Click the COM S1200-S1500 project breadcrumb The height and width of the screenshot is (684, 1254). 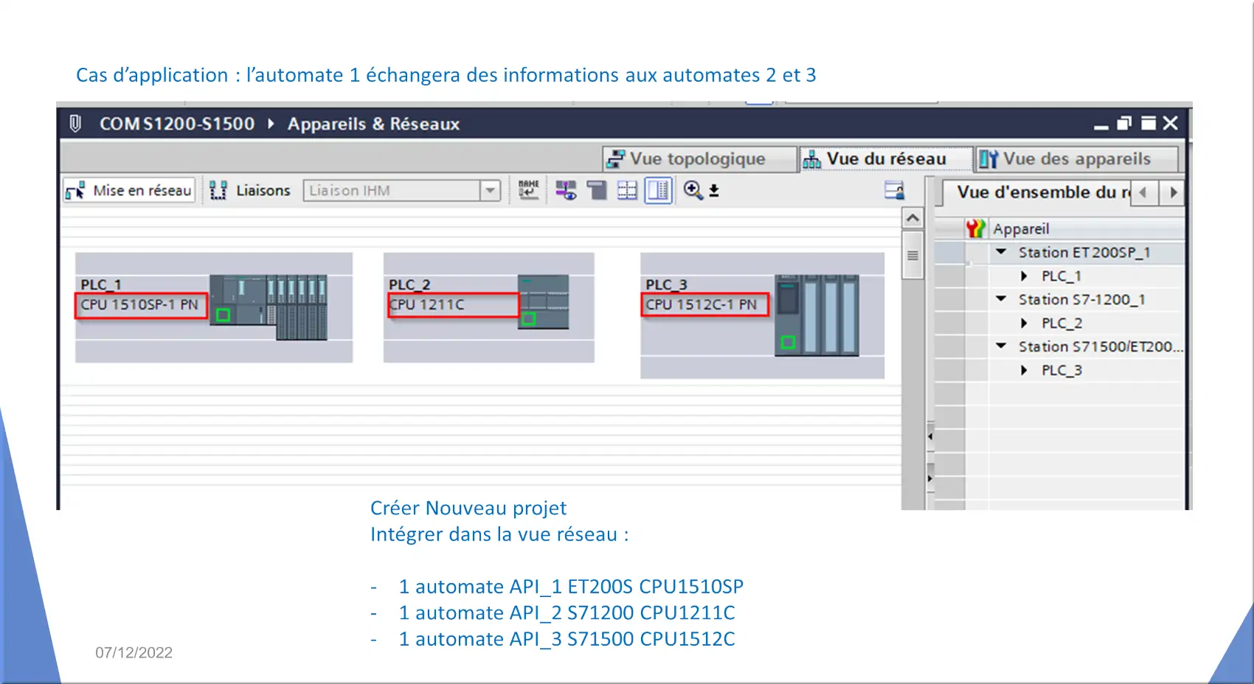click(x=177, y=124)
